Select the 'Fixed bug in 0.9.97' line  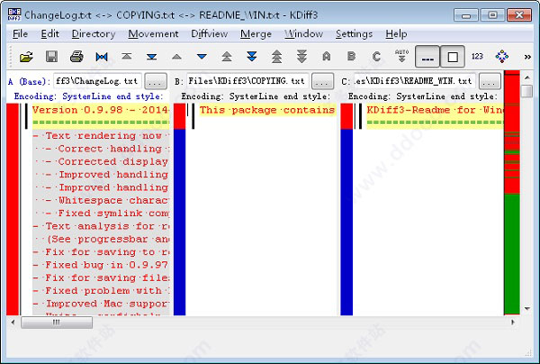pyautogui.click(x=101, y=265)
